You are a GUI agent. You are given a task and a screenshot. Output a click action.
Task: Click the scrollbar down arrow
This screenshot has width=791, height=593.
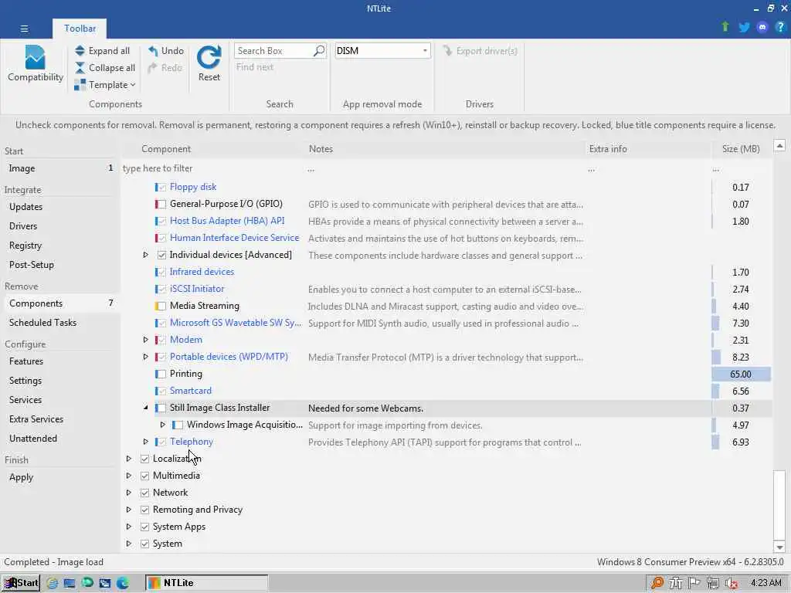[779, 547]
